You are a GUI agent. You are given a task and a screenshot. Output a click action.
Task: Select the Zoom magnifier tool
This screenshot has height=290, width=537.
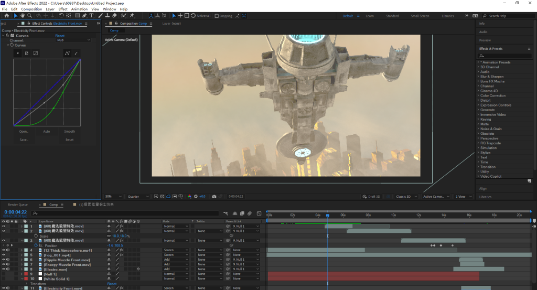point(29,15)
